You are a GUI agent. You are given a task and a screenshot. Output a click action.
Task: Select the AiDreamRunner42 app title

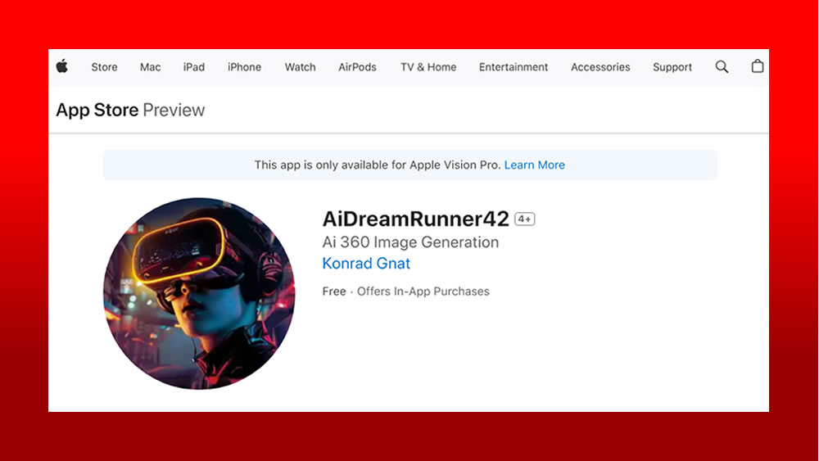pyautogui.click(x=416, y=219)
